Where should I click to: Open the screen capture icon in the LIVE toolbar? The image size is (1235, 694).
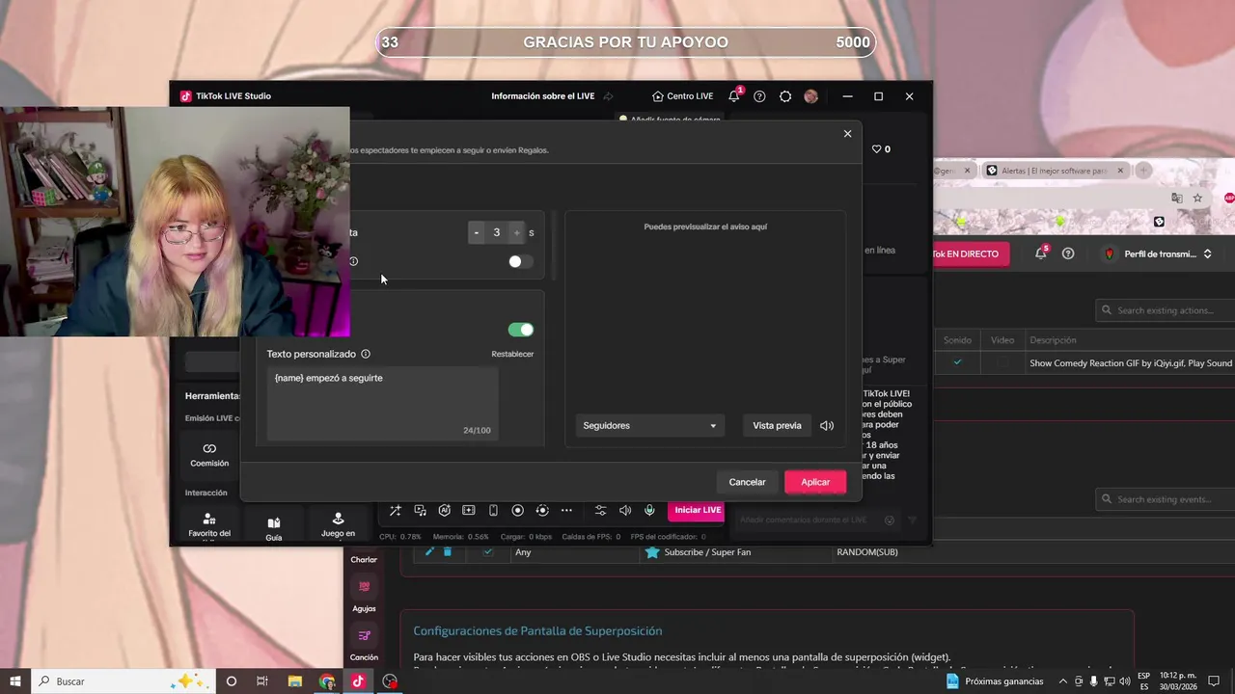coord(468,510)
